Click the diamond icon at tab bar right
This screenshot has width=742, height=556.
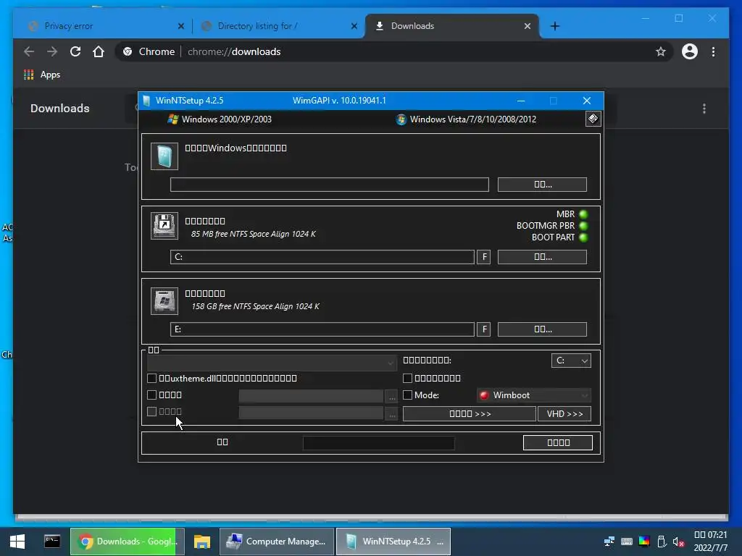coord(593,119)
